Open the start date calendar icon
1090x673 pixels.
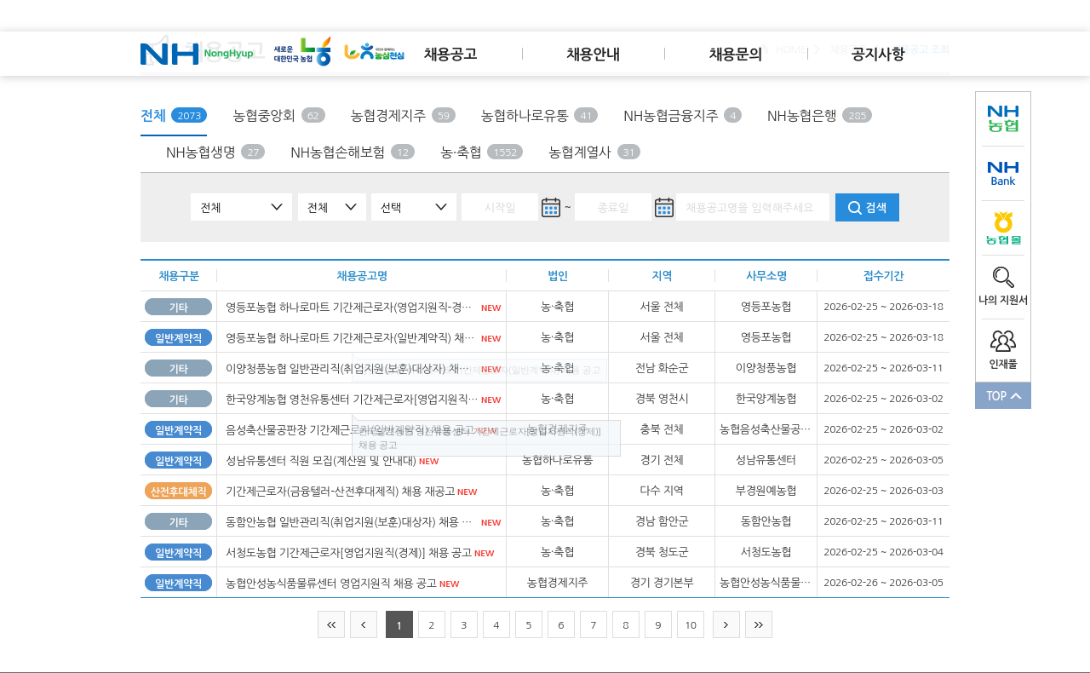point(551,207)
